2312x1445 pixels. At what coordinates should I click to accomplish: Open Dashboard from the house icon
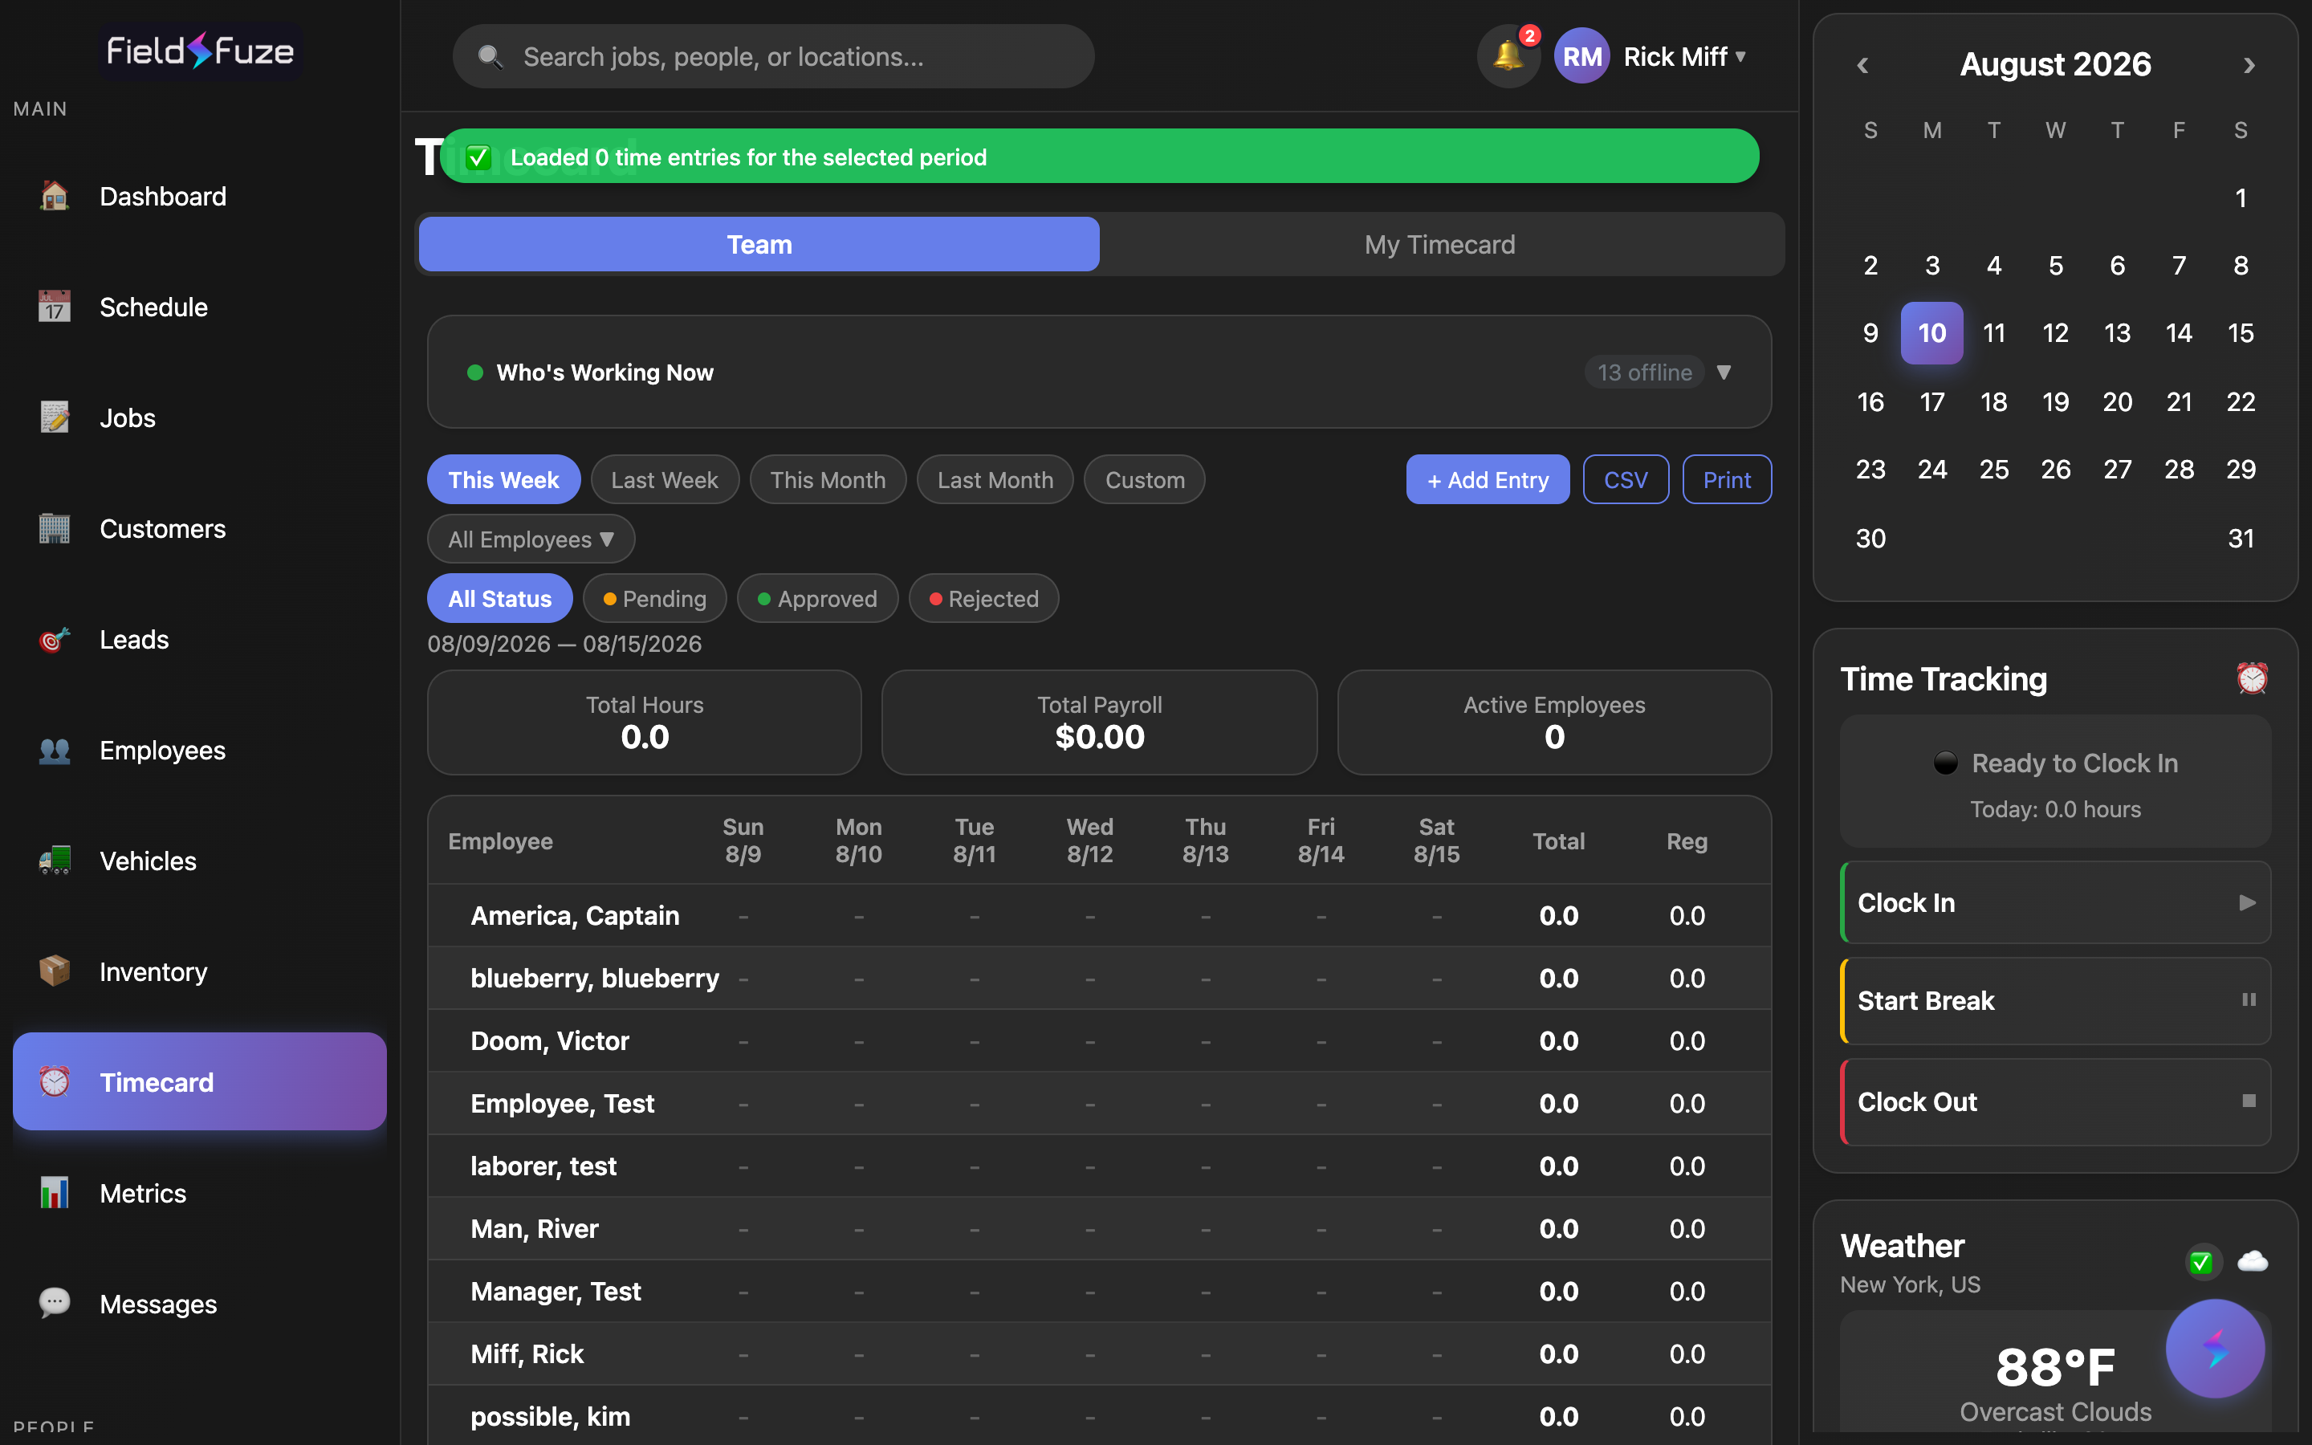[x=55, y=196]
